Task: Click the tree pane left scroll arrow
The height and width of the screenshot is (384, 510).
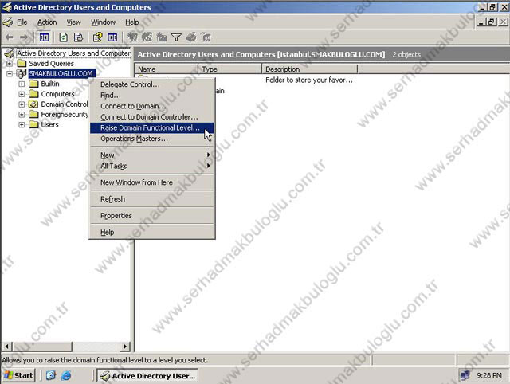Action: tap(7, 347)
